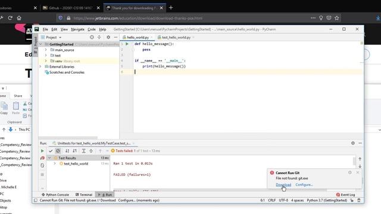Open the Terminal tool window

[84, 194]
